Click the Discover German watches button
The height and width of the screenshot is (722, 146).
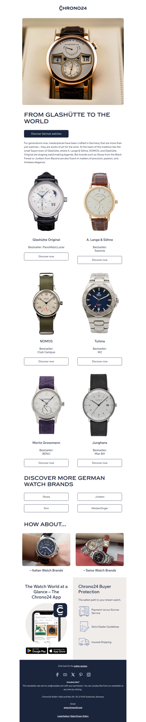(46, 134)
